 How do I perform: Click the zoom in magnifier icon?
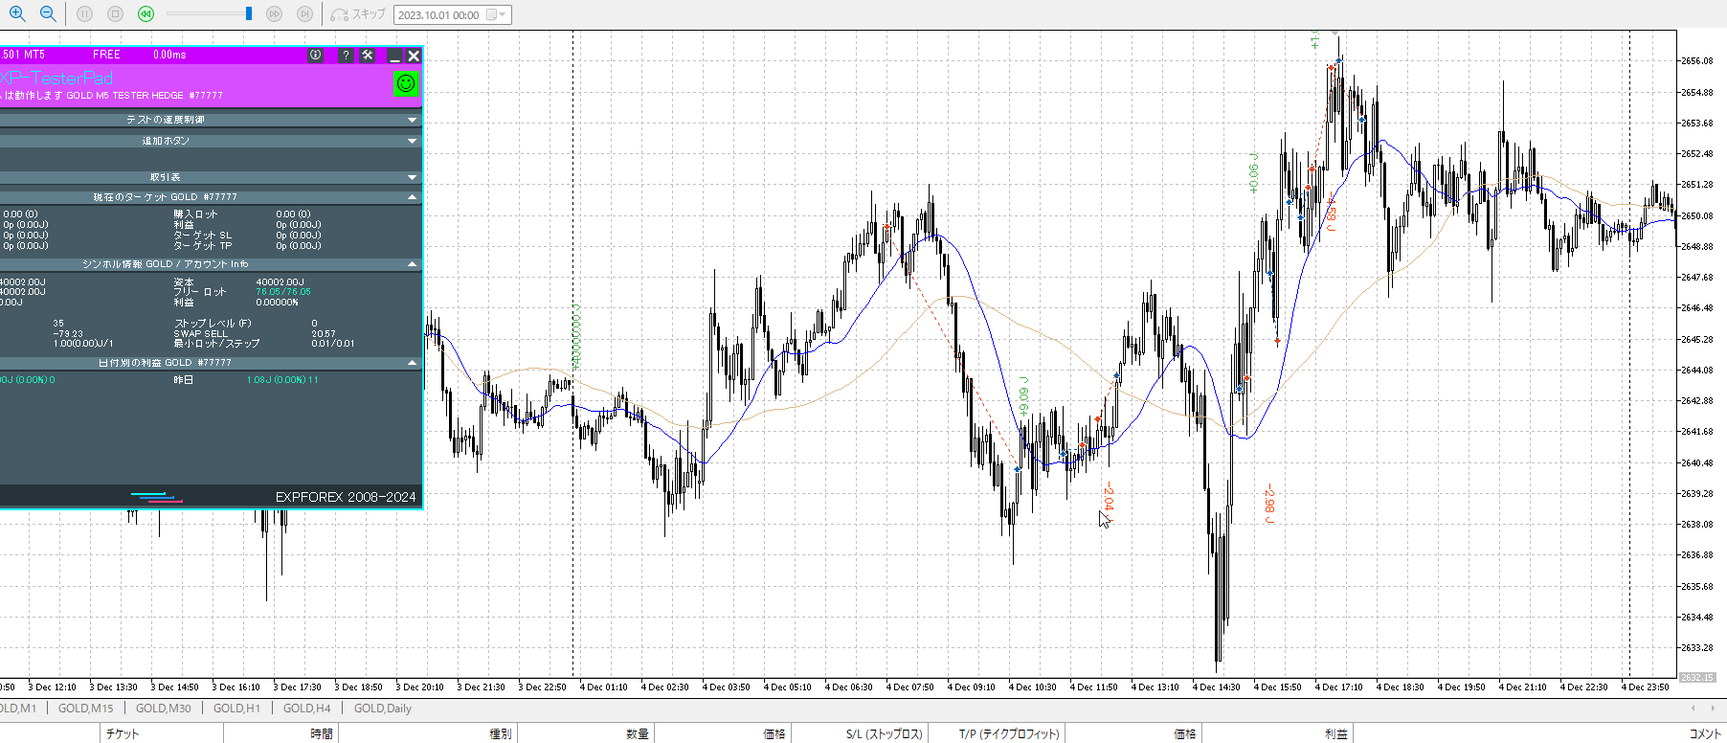(x=17, y=14)
